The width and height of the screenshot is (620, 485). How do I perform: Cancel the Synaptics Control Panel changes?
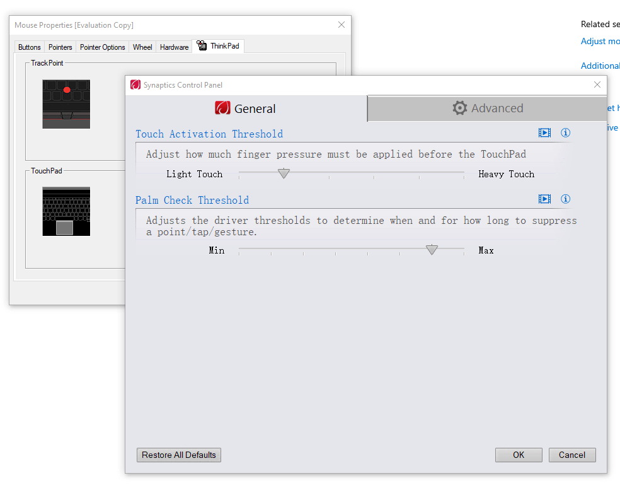click(x=571, y=455)
